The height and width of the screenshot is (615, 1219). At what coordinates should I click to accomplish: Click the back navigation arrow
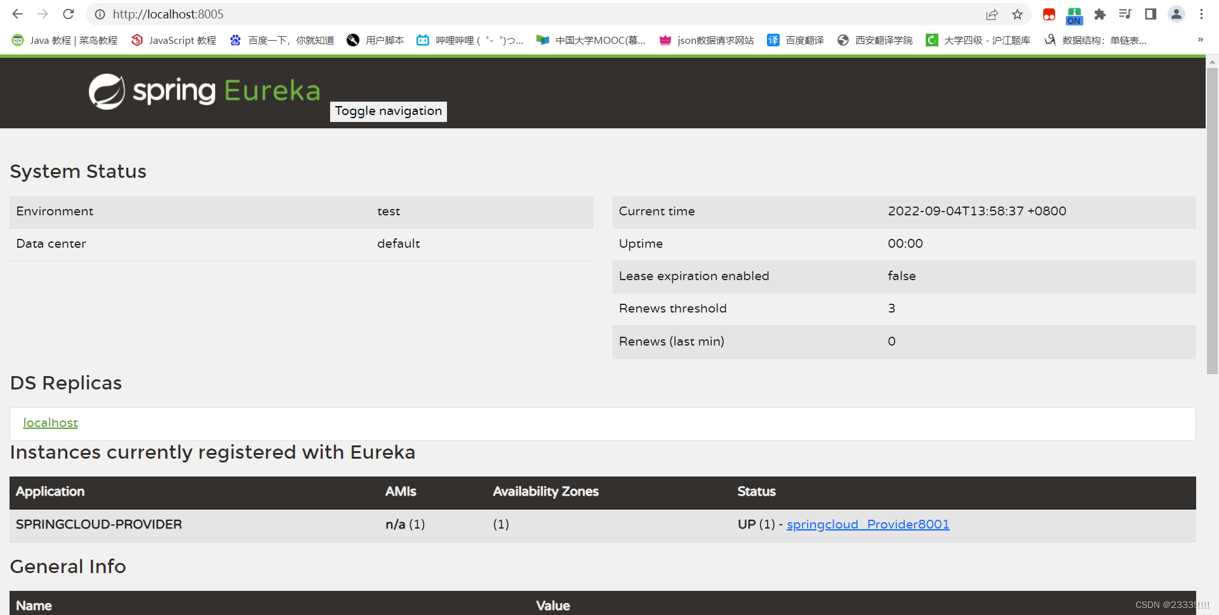(x=17, y=14)
